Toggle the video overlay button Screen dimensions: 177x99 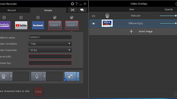[70, 76]
